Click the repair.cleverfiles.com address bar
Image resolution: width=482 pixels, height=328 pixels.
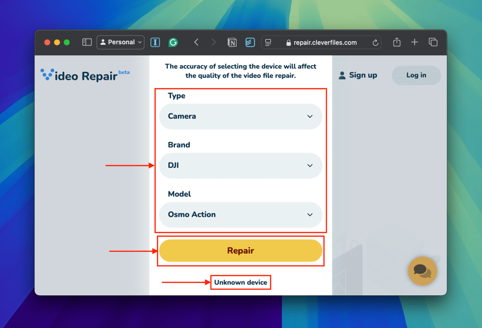pos(321,42)
